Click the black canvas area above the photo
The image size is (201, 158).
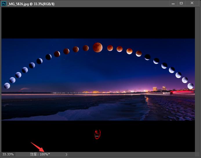coord(98,23)
